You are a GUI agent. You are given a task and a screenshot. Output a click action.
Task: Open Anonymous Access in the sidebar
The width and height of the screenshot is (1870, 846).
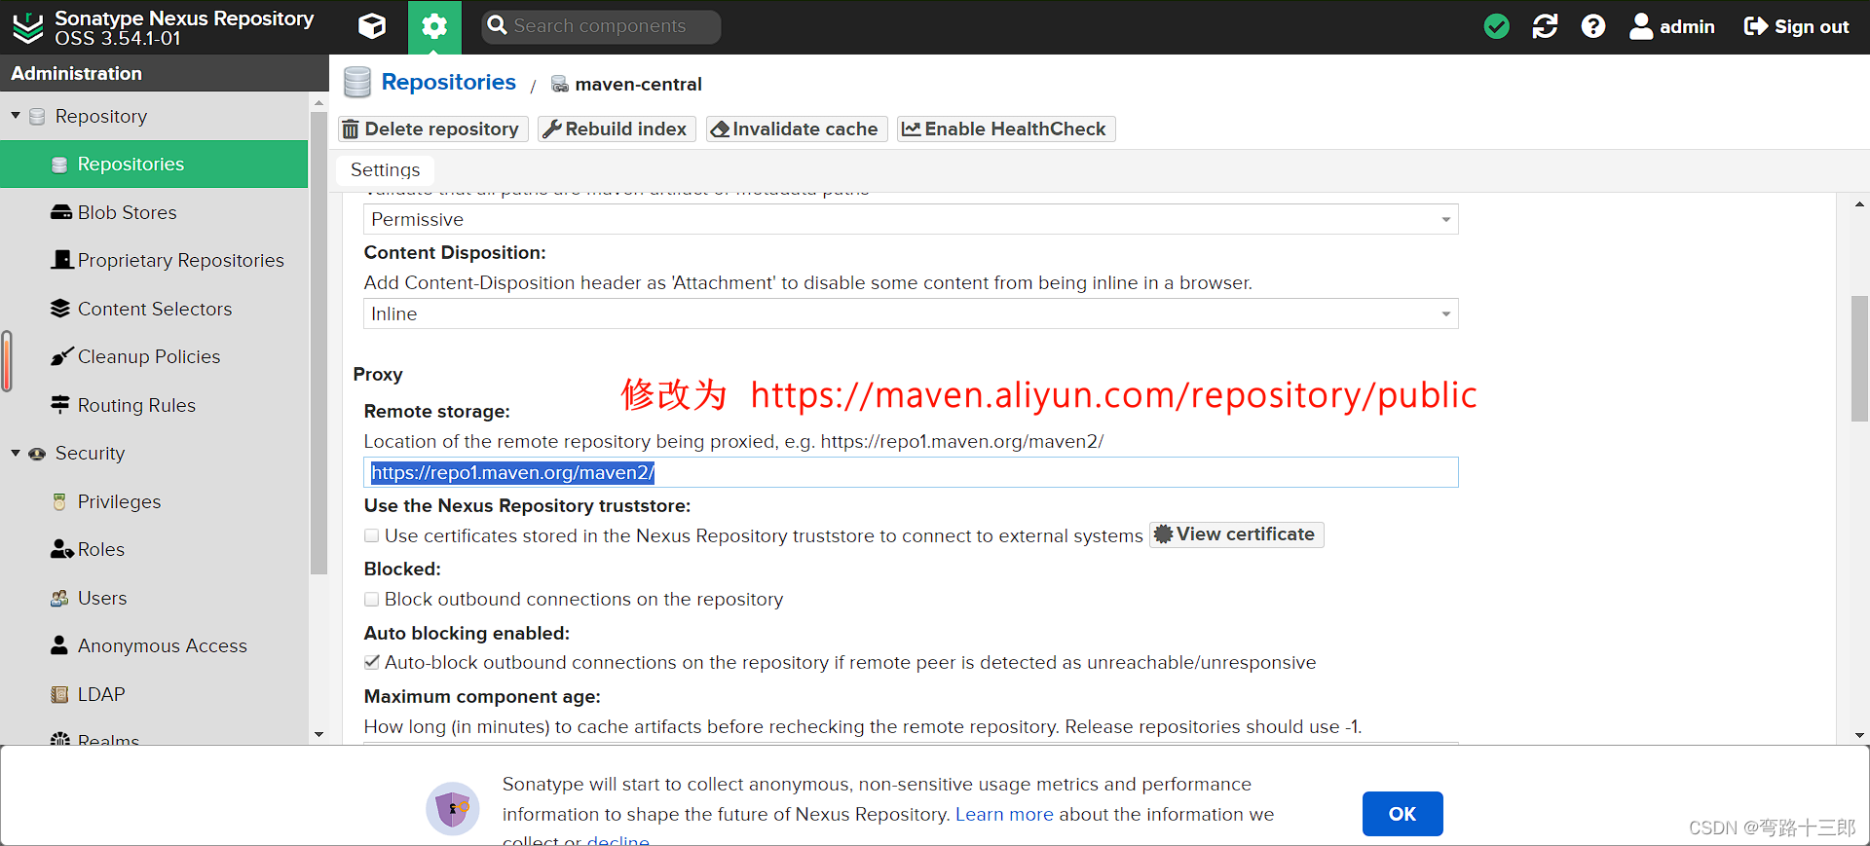[154, 646]
